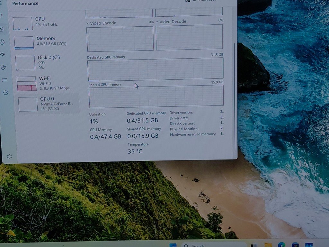Select Memory in performance list
329x247 pixels.
[47, 42]
